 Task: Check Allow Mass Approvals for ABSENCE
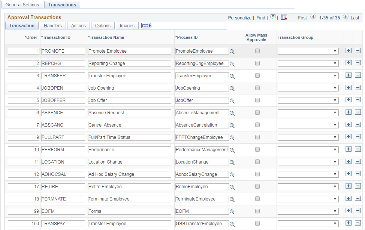(257, 112)
